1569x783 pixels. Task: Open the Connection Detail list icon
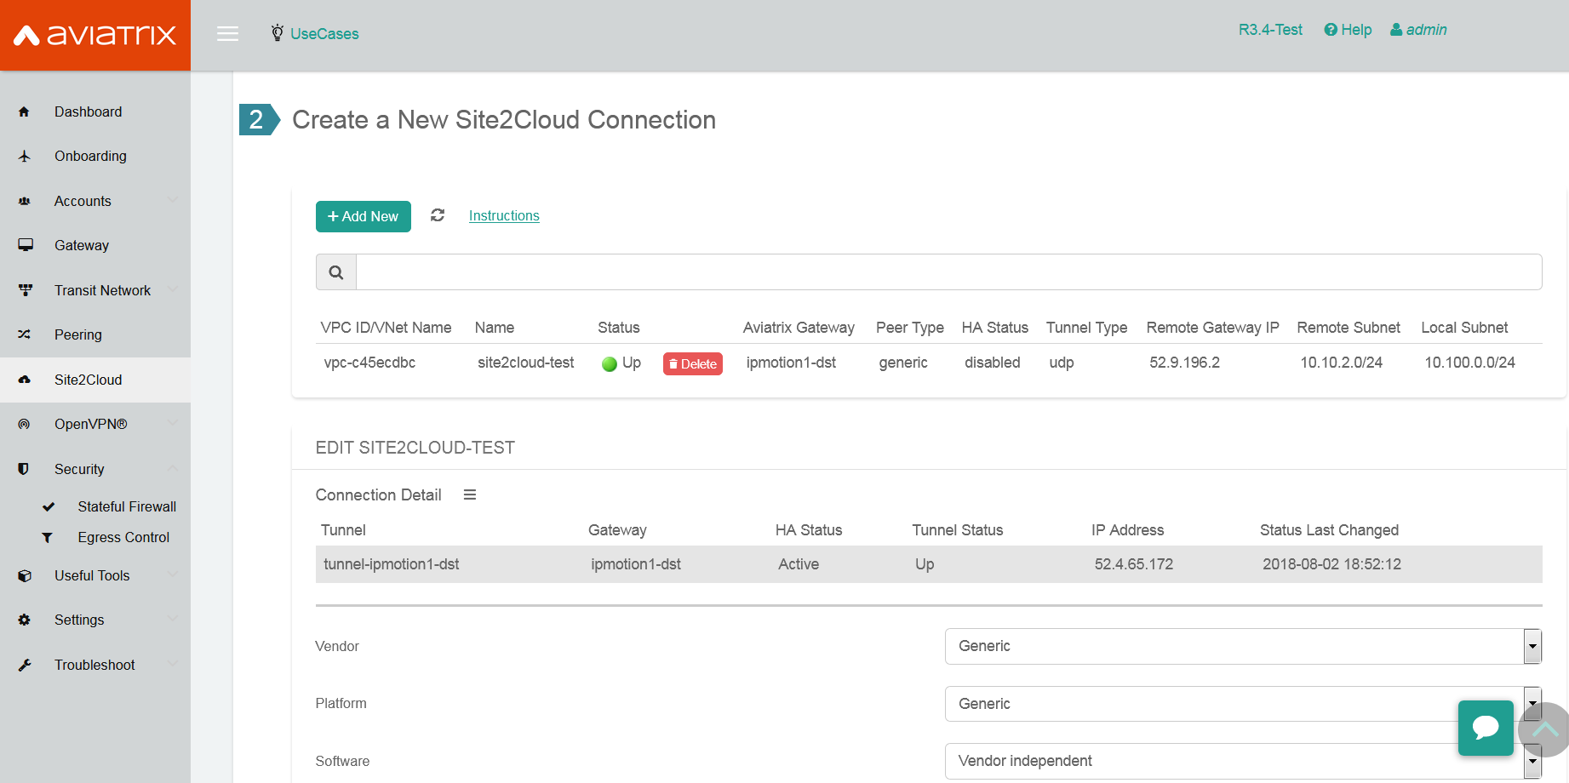coord(469,495)
